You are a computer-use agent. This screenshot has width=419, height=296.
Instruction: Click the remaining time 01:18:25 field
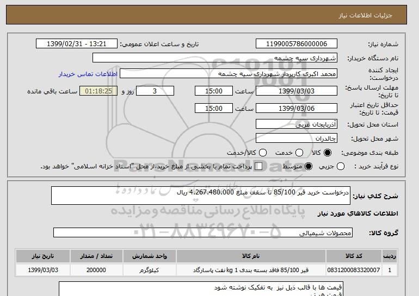coord(98,91)
